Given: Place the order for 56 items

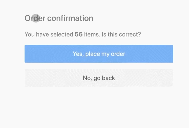Looking at the screenshot, I should click(99, 54).
